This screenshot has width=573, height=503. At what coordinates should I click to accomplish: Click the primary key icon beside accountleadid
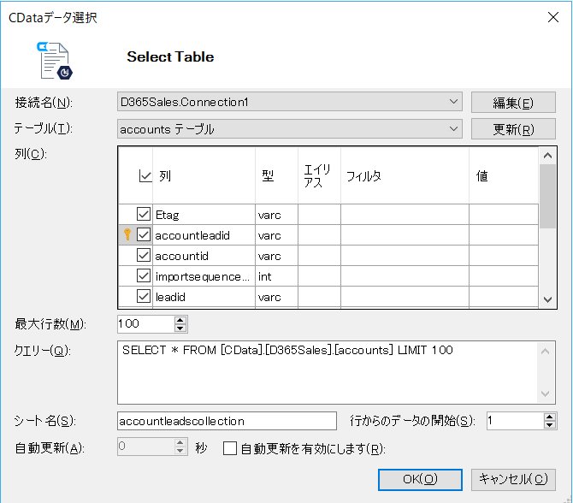127,234
